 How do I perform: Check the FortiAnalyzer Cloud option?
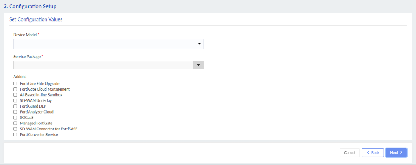(15, 112)
